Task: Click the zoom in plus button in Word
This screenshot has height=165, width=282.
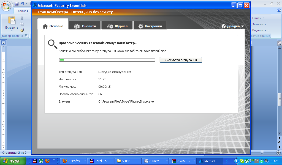Action: click(278, 153)
